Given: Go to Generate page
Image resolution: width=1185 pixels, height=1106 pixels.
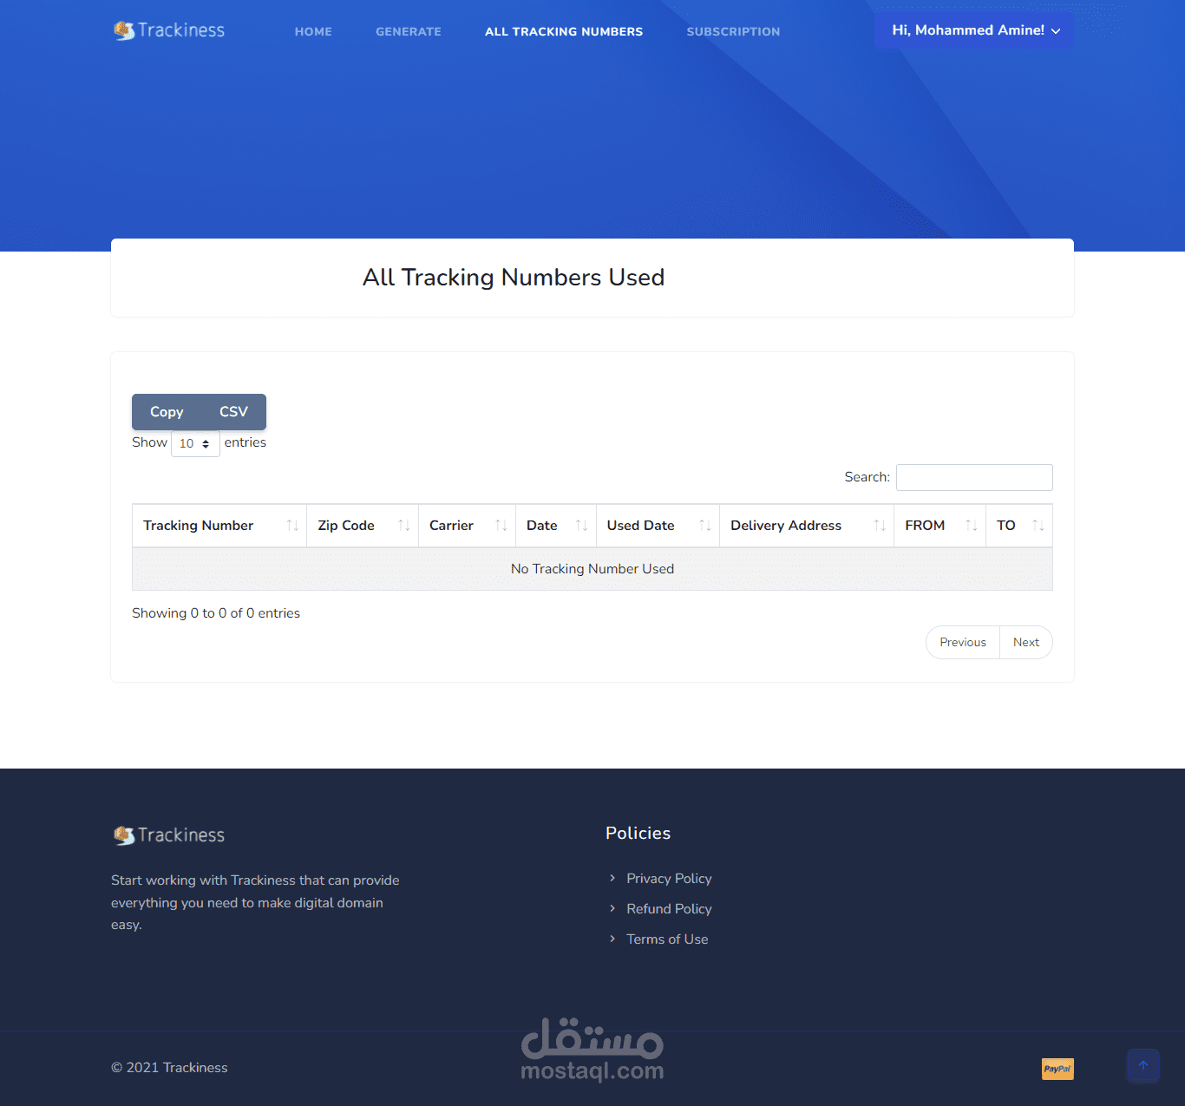Looking at the screenshot, I should 409,31.
